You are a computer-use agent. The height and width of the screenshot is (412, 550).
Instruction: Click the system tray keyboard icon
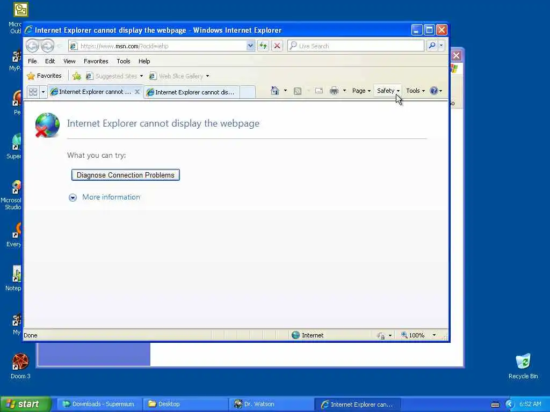(x=495, y=404)
